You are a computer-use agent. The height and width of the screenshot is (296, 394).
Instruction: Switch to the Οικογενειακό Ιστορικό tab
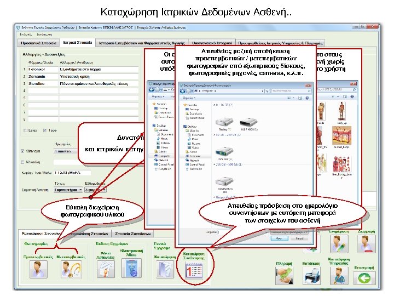pyautogui.click(x=212, y=43)
